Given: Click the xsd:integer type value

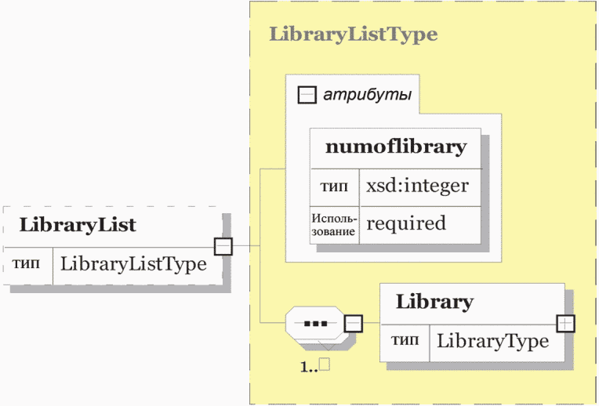Looking at the screenshot, I should click(x=417, y=186).
